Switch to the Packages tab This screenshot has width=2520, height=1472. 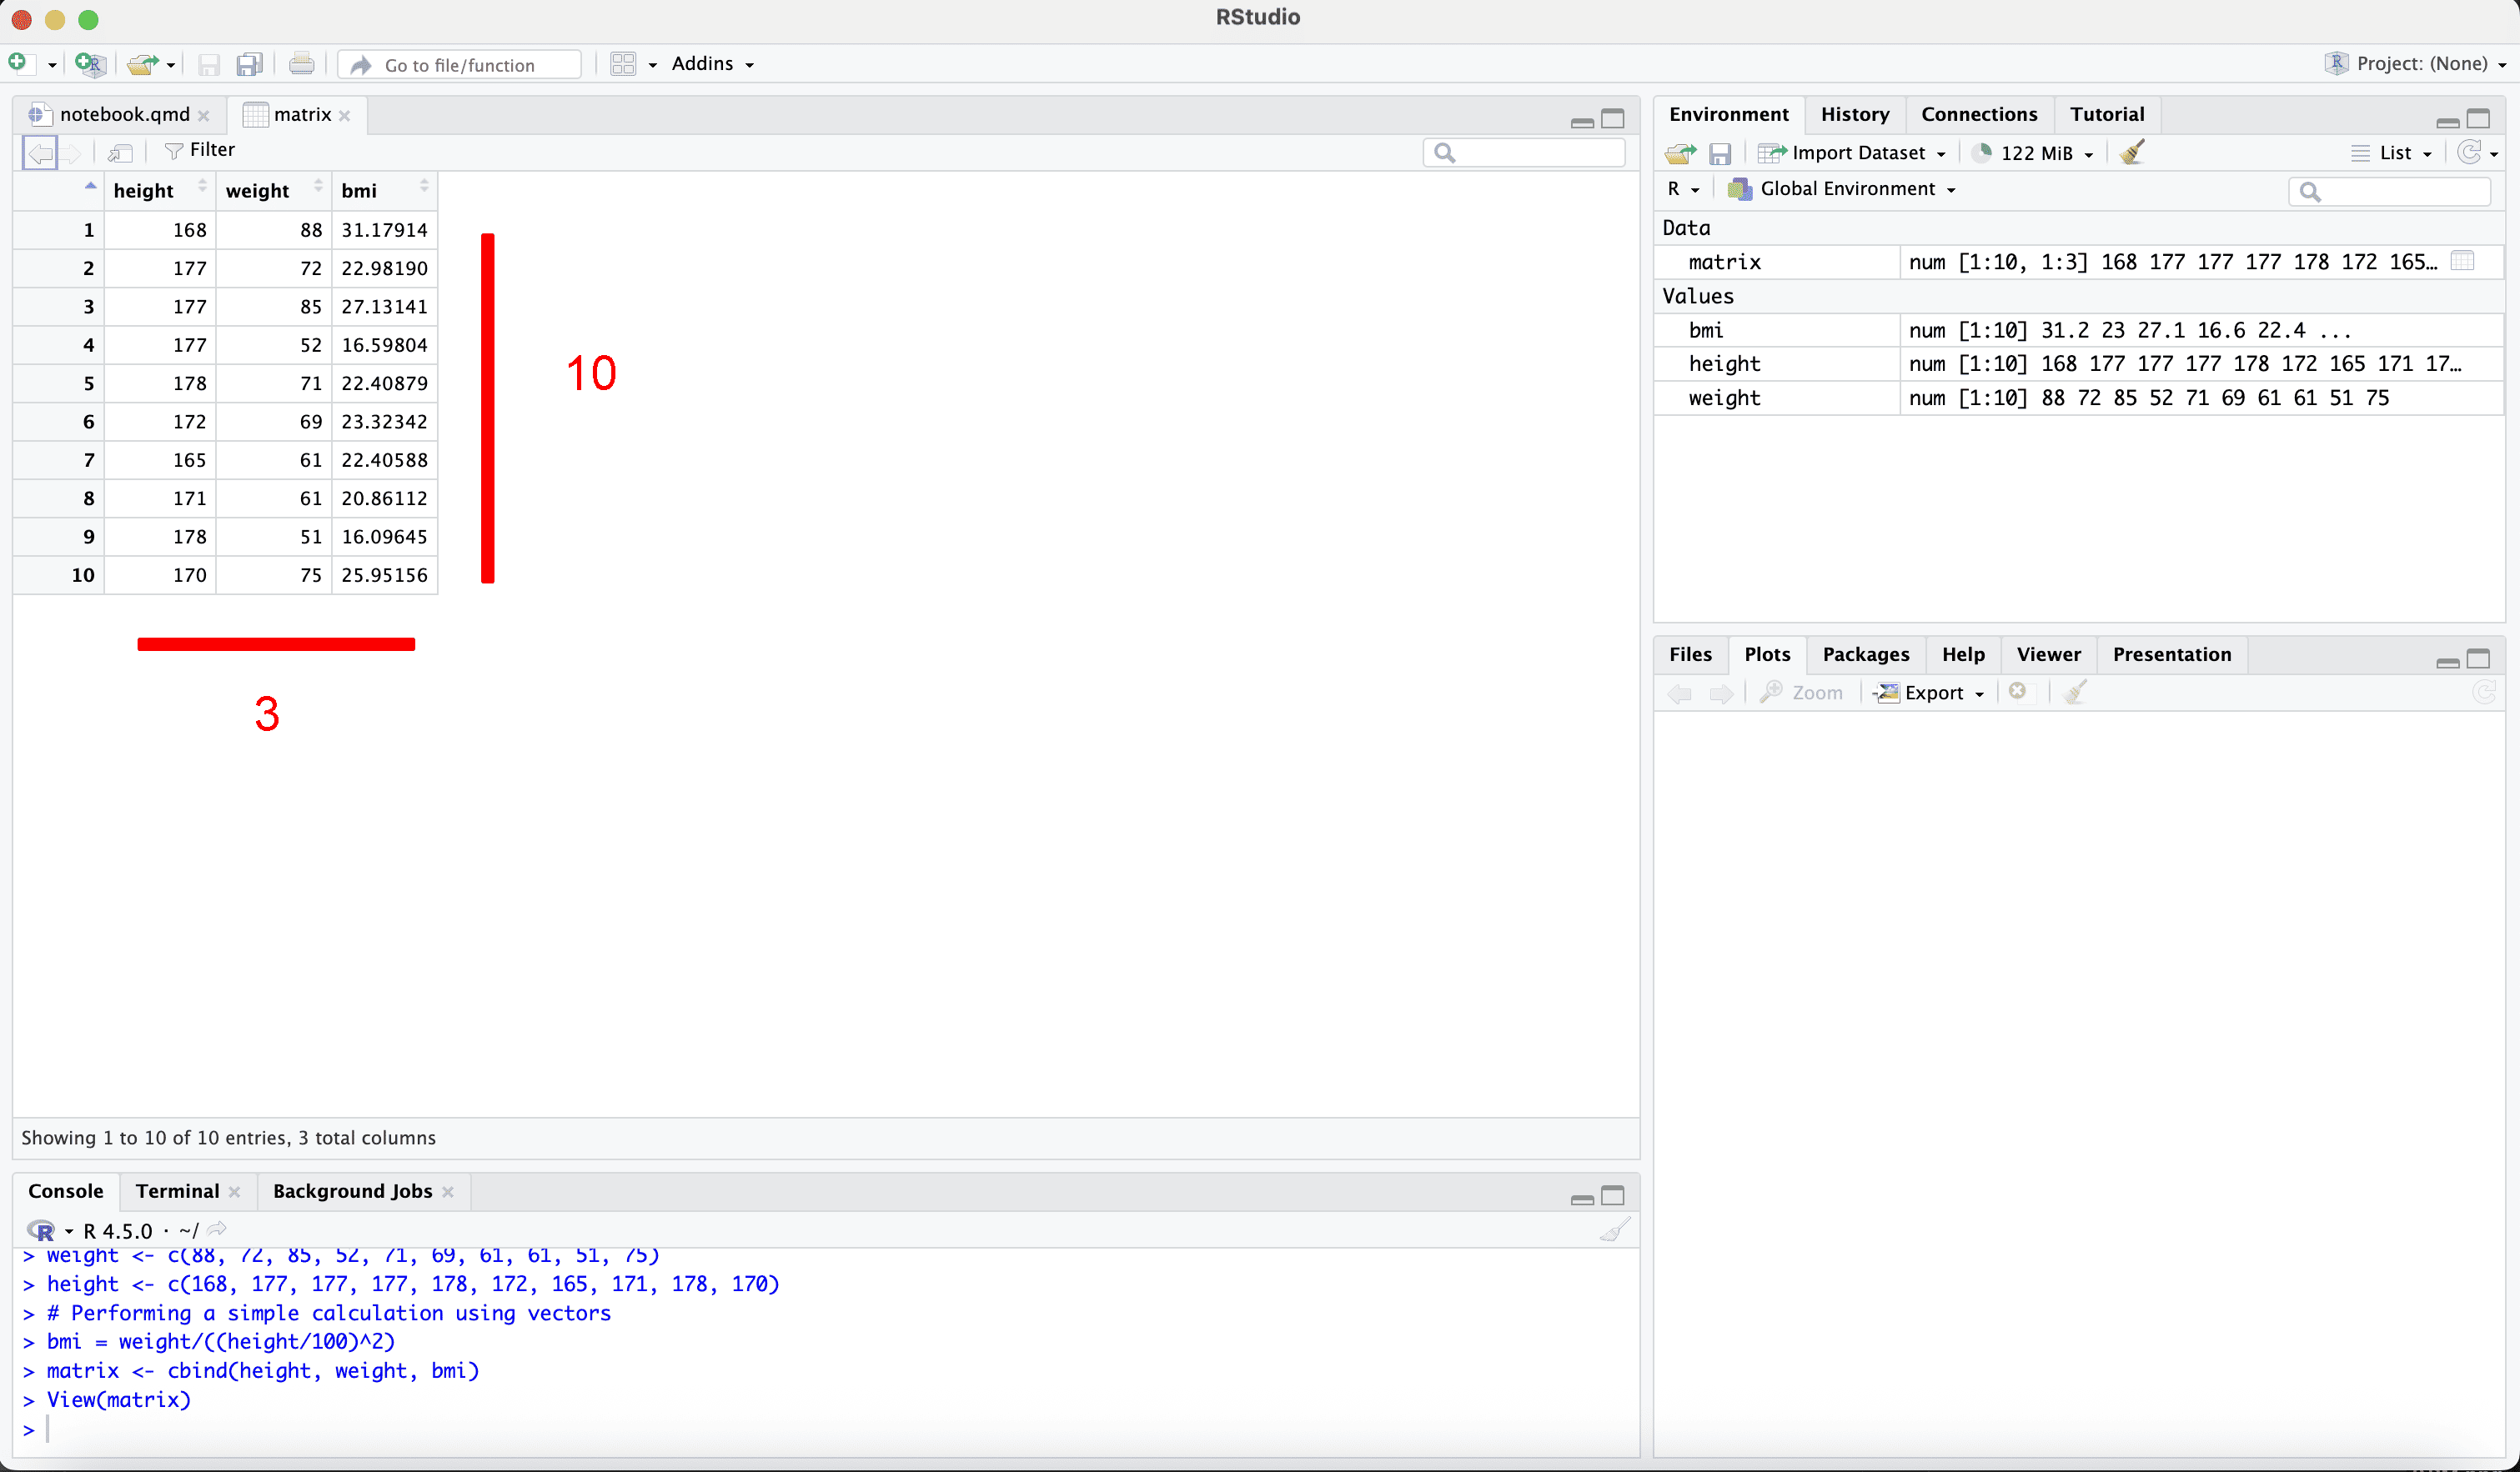point(1865,653)
